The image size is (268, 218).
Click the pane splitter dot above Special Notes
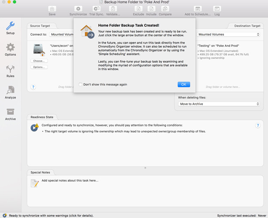(x=145, y=168)
